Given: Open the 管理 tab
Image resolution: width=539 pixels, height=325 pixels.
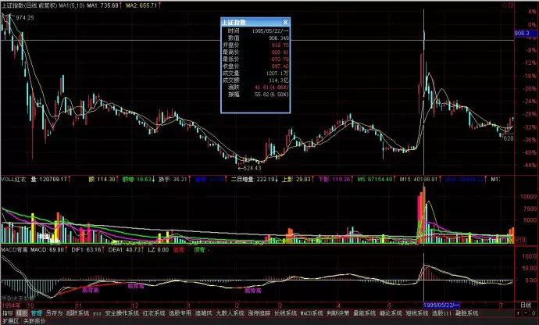Looking at the screenshot, I should tap(37, 313).
